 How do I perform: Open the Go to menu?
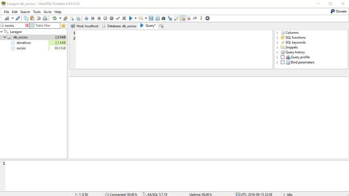[47, 12]
